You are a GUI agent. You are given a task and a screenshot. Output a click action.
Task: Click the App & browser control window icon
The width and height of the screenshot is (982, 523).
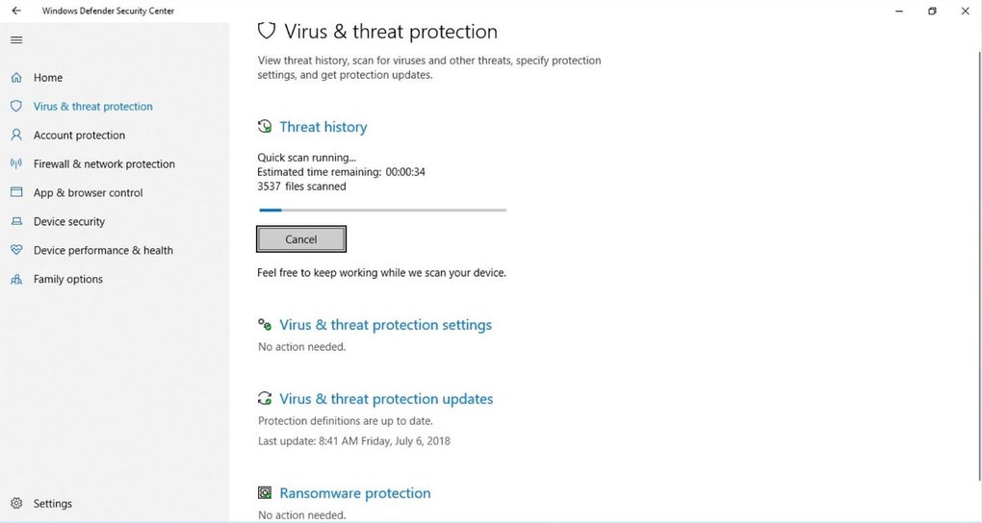point(16,192)
